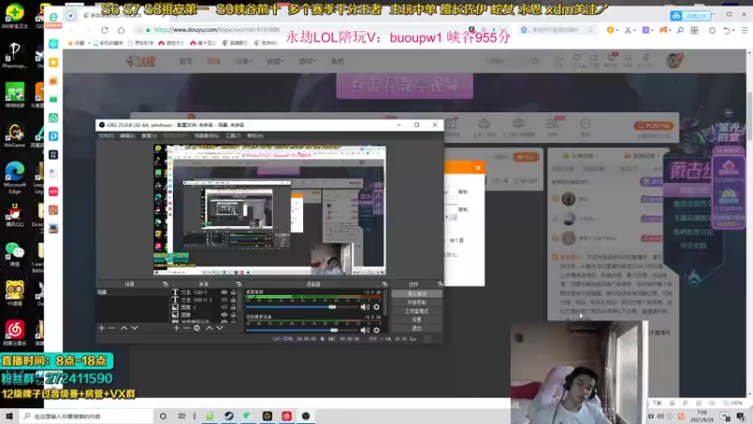Click the pink 点击看教学视频 banner
Screen dimensions: 753x424
pos(405,86)
